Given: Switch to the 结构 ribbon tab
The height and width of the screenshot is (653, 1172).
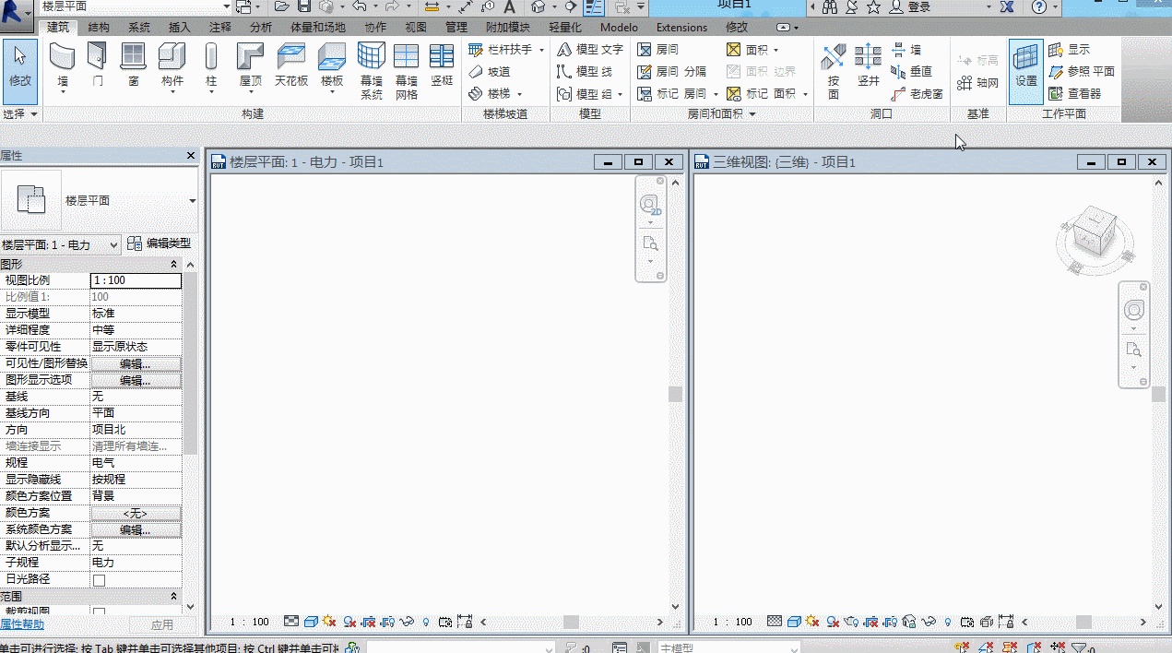Looking at the screenshot, I should point(99,28).
